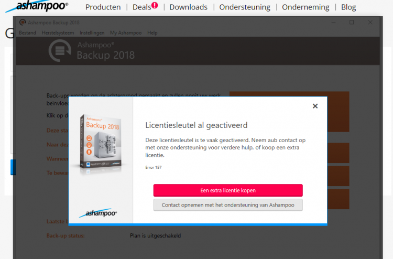The width and height of the screenshot is (393, 259).
Task: Visit the Blog link
Action: [x=348, y=7]
